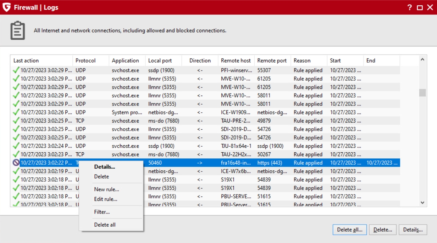Click the help question mark icon

pyautogui.click(x=410, y=7)
